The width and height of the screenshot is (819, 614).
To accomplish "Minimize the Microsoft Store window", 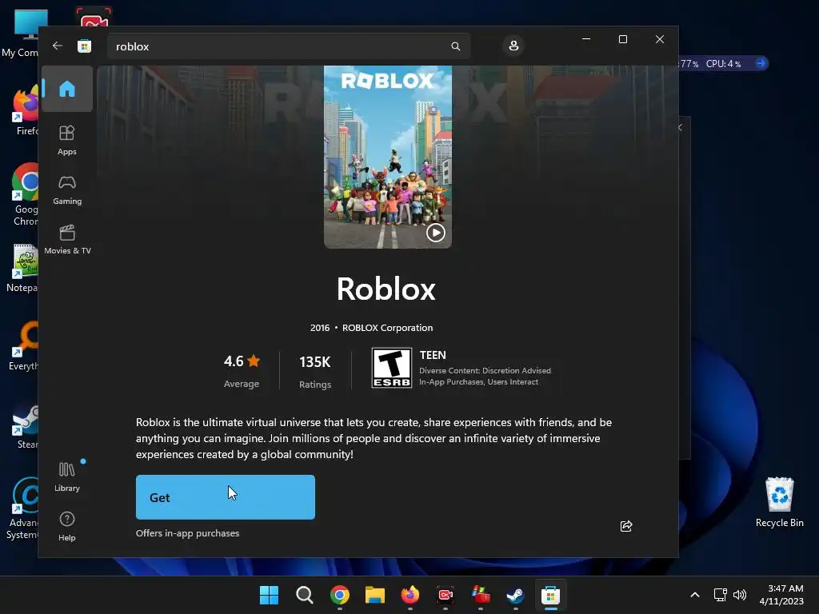I will (586, 39).
